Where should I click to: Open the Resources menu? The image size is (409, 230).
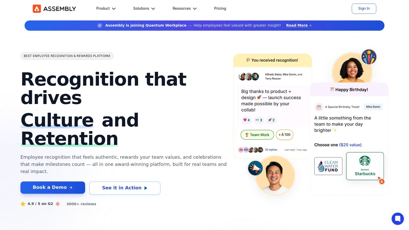[x=185, y=8]
